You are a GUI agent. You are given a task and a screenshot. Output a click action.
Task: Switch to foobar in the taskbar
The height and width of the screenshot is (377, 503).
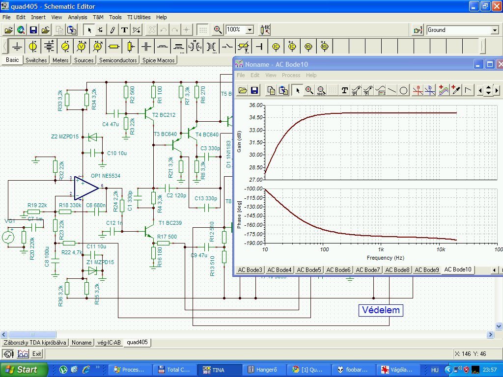click(353, 370)
